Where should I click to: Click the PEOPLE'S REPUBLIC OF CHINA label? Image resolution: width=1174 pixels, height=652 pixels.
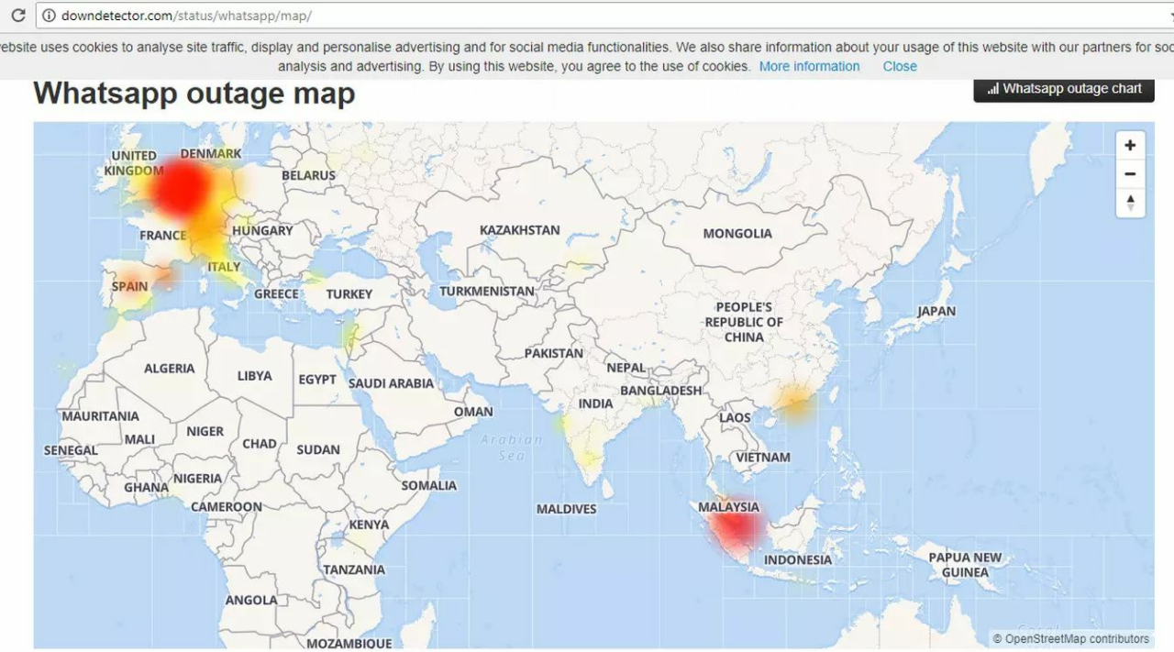[744, 322]
